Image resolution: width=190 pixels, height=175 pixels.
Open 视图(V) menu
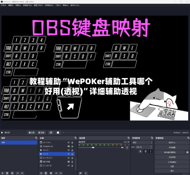coord(18,5)
